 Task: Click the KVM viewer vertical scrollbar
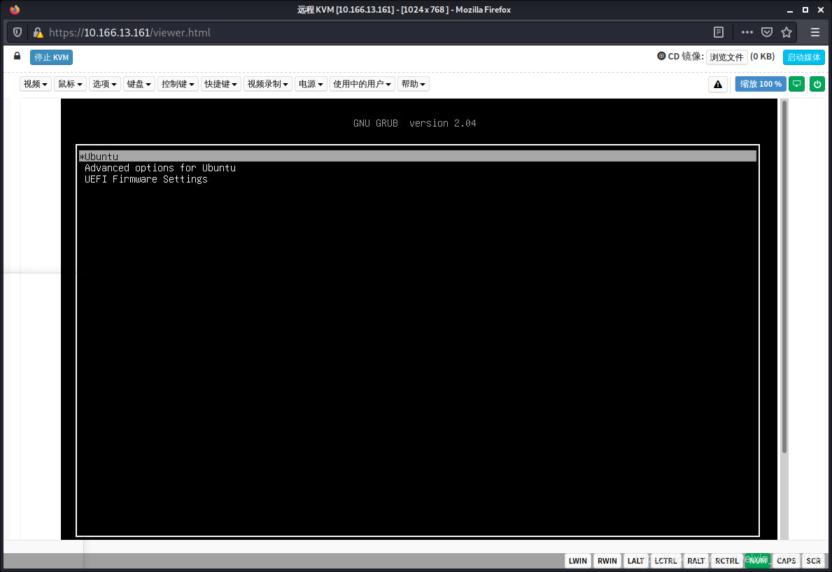(784, 276)
